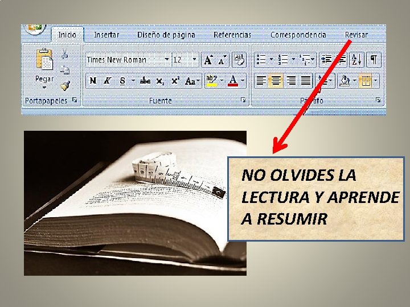Open the Insertar tab
The width and height of the screenshot is (410, 307).
point(106,35)
